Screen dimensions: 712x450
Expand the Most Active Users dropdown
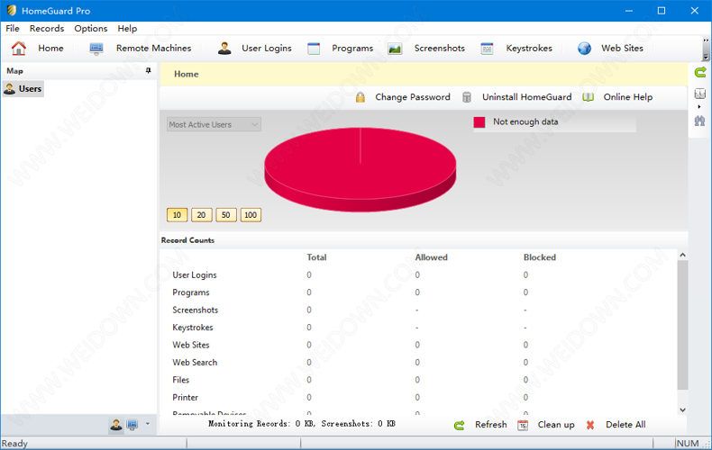[x=255, y=125]
